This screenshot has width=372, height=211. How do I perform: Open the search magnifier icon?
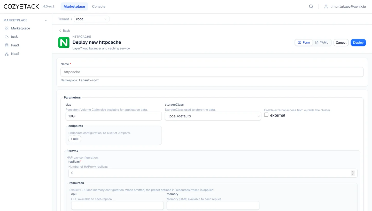311,6
